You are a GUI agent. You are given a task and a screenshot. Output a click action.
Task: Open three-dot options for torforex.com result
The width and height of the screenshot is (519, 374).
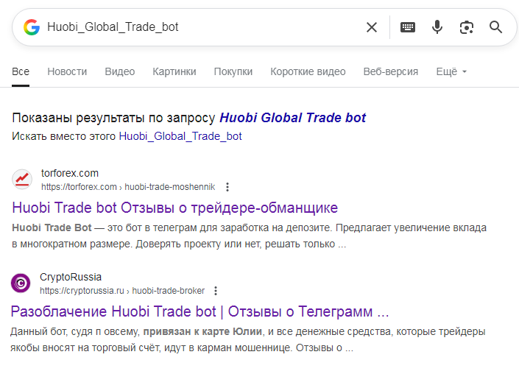pos(227,187)
